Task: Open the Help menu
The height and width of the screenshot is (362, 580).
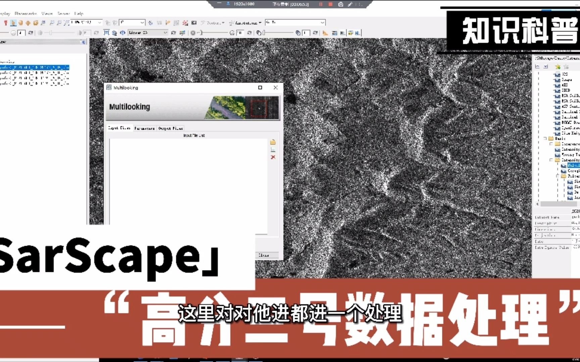Action: tap(79, 13)
